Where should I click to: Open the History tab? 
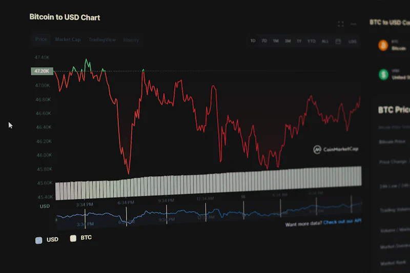(x=131, y=39)
